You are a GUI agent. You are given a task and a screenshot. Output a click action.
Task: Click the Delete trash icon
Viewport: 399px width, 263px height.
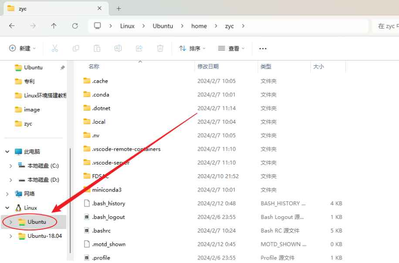[160, 48]
